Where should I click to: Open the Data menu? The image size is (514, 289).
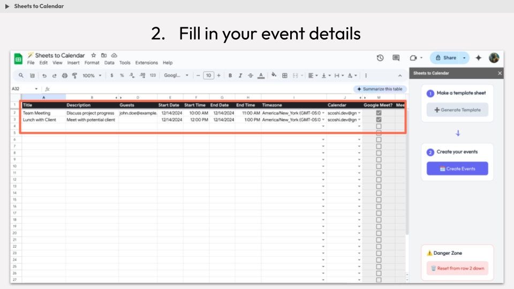pyautogui.click(x=109, y=63)
